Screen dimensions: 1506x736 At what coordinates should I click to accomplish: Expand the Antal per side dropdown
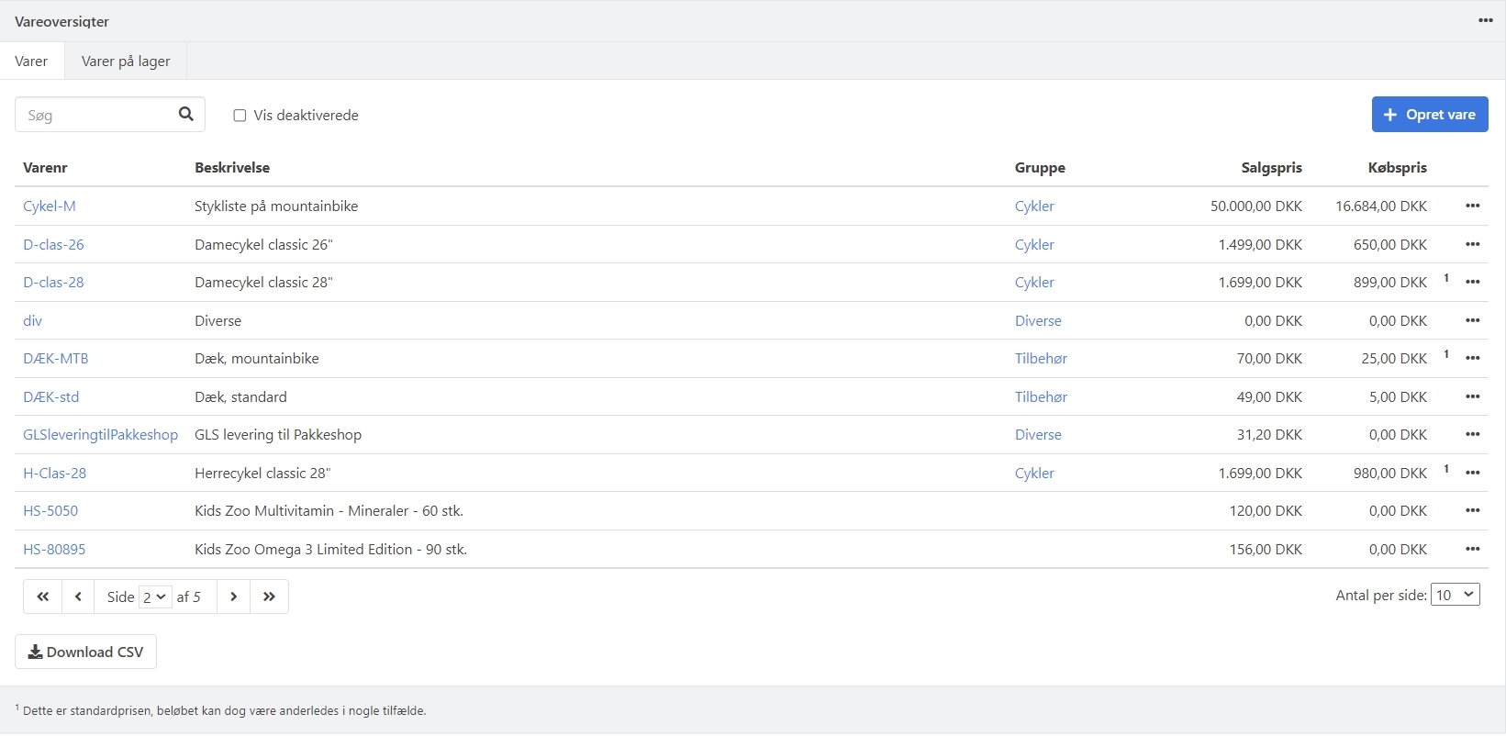pos(1455,595)
